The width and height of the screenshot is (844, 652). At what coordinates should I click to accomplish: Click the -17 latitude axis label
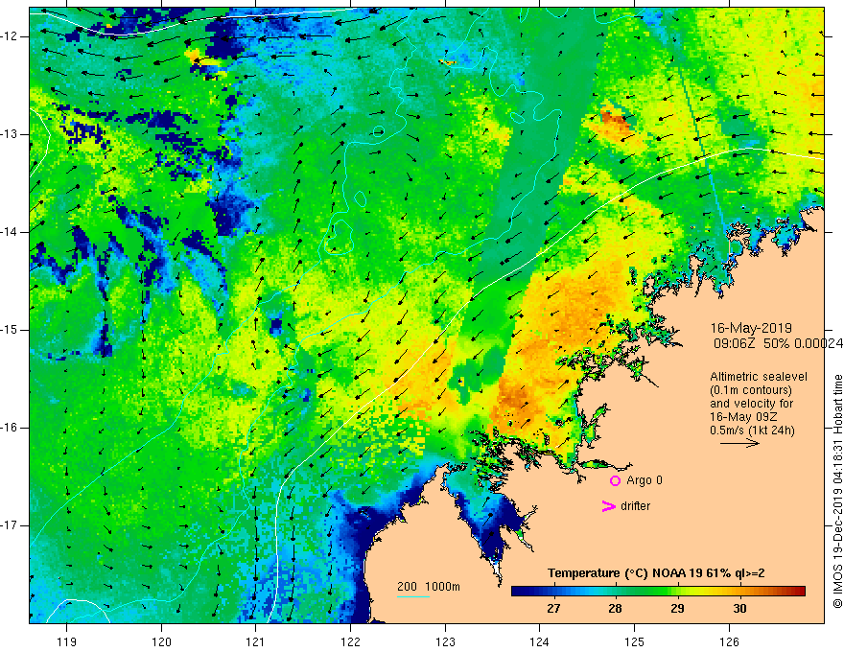pyautogui.click(x=10, y=525)
